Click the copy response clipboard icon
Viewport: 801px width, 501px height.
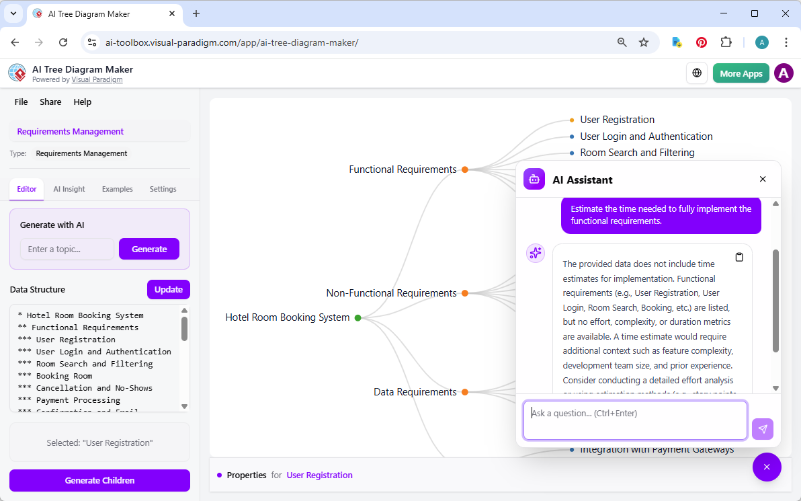tap(739, 256)
